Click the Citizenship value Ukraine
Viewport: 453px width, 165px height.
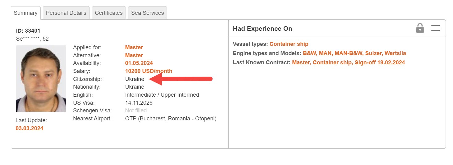(135, 79)
